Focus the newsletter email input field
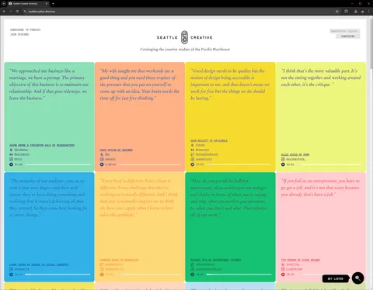373x290 pixels. point(344,31)
